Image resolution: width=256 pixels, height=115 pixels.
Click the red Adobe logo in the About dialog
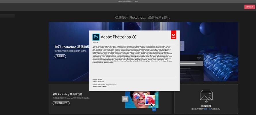tap(174, 35)
